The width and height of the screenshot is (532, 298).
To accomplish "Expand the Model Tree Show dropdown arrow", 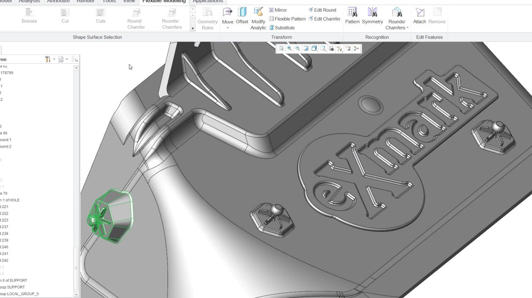I will [67, 60].
